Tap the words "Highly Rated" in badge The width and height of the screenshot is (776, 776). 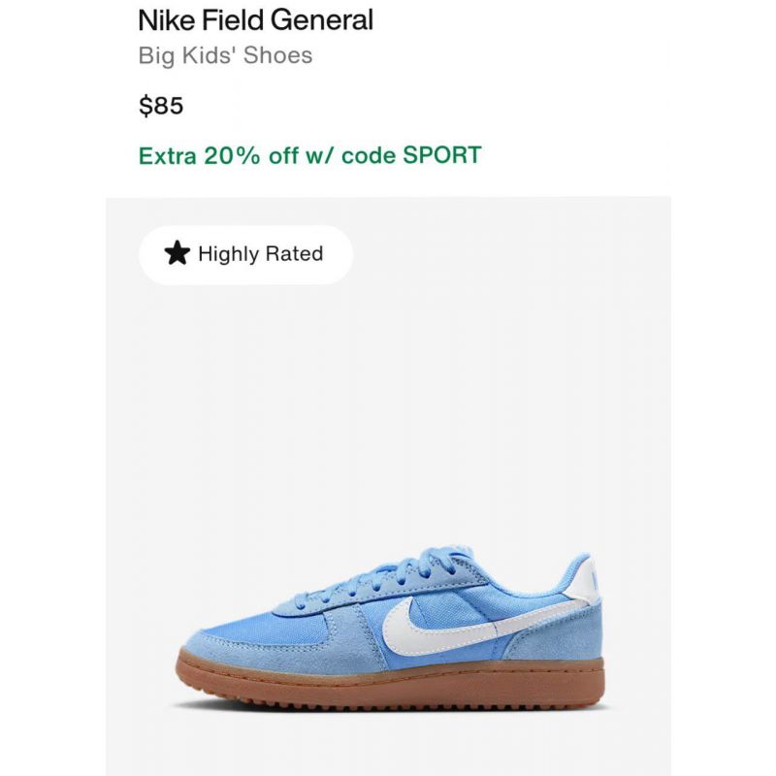[x=260, y=254]
